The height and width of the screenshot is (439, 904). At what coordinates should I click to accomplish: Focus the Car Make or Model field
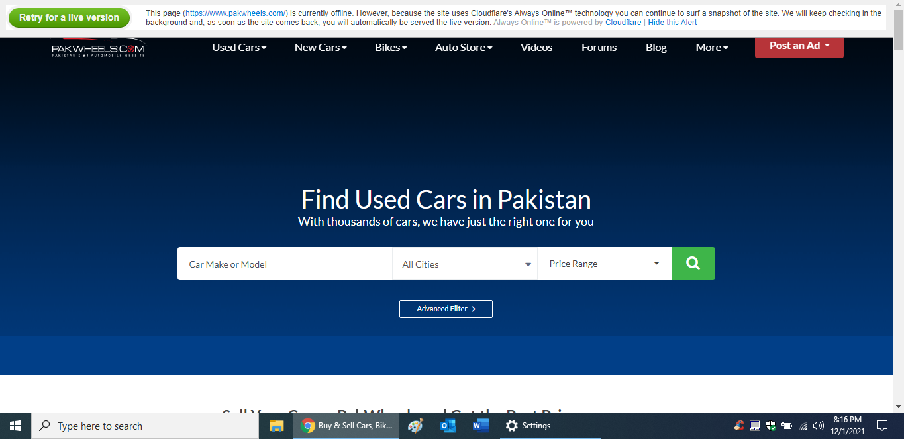pyautogui.click(x=285, y=264)
